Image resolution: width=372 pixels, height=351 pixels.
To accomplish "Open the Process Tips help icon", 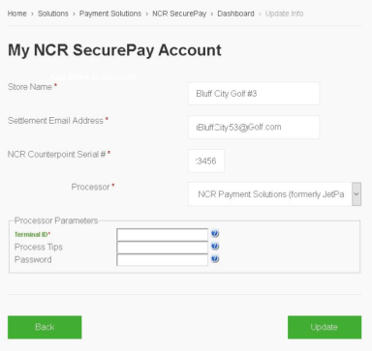I will pos(215,247).
